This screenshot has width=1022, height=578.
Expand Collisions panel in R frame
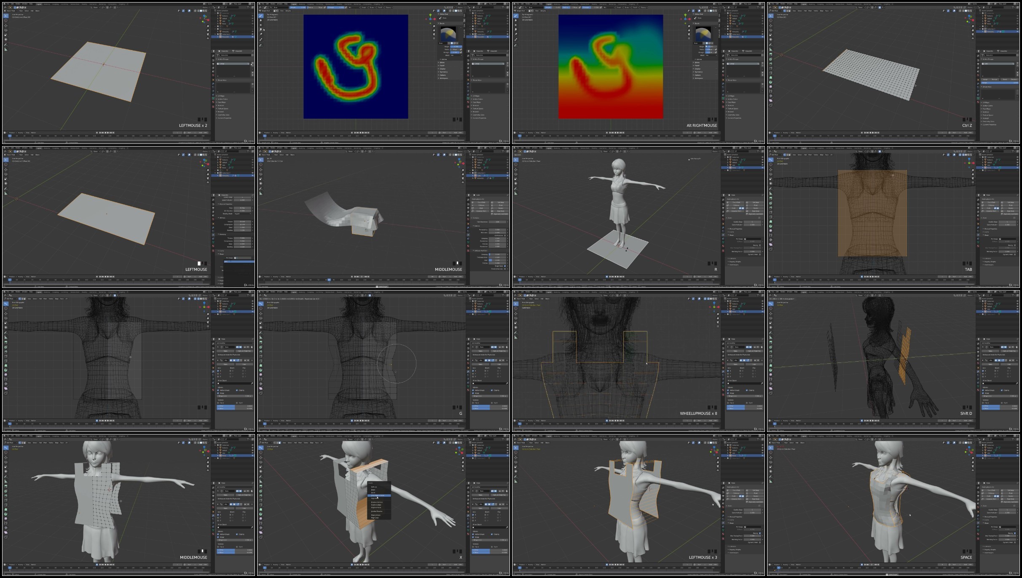[732, 258]
